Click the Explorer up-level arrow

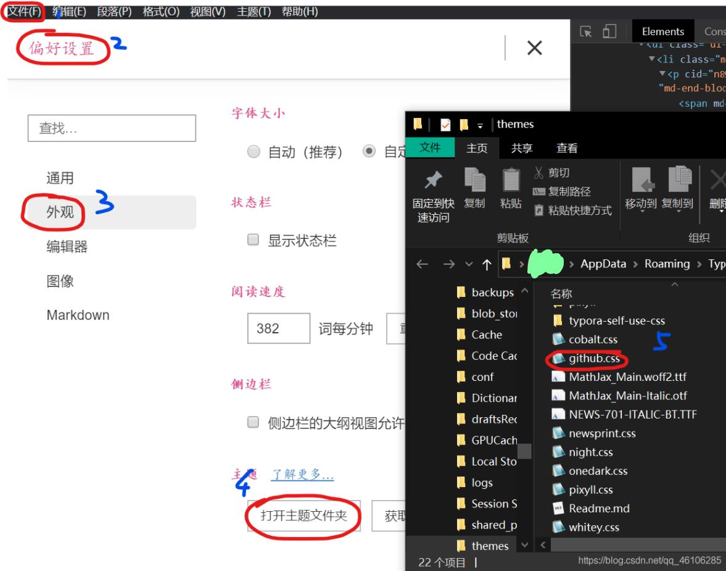pyautogui.click(x=487, y=264)
